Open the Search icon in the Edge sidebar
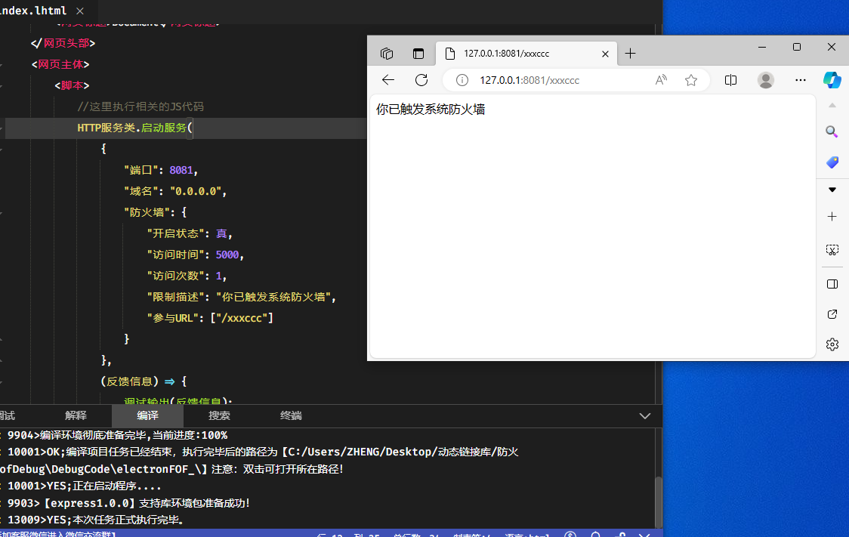This screenshot has width=849, height=537. (x=832, y=131)
